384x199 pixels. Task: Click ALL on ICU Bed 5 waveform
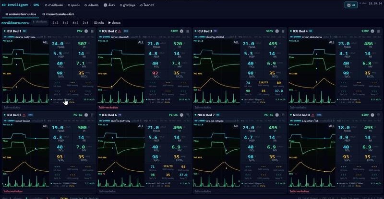(45, 126)
